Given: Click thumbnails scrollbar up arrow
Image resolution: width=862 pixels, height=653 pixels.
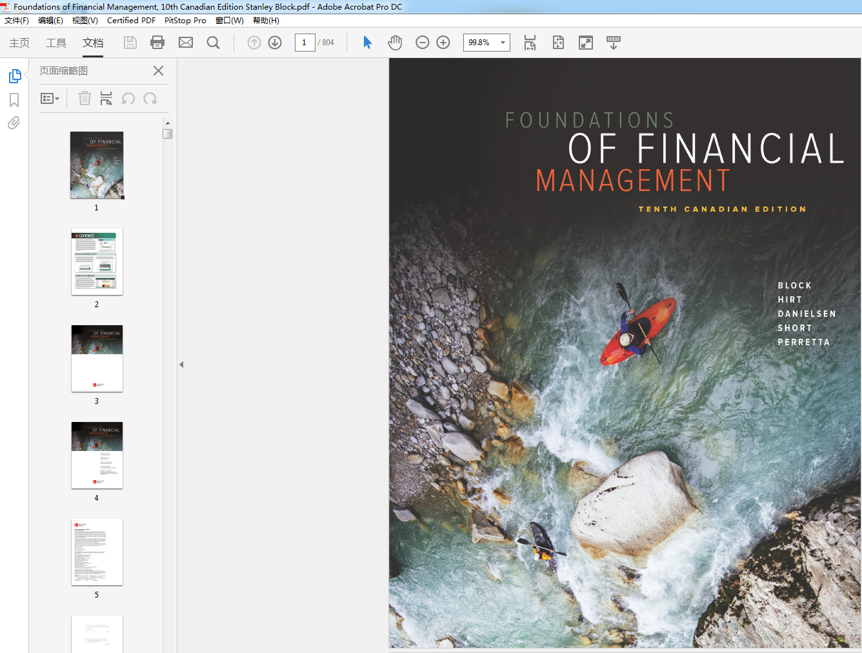Looking at the screenshot, I should pos(168,123).
